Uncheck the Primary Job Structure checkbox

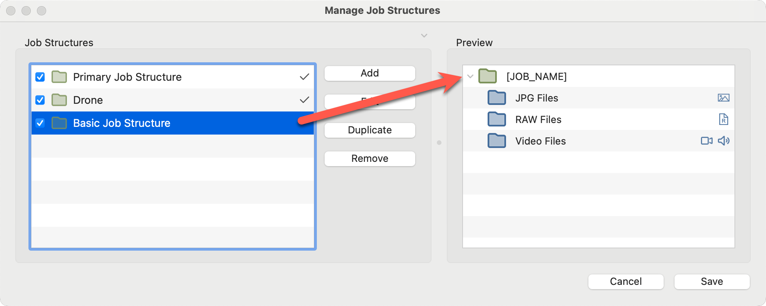40,77
